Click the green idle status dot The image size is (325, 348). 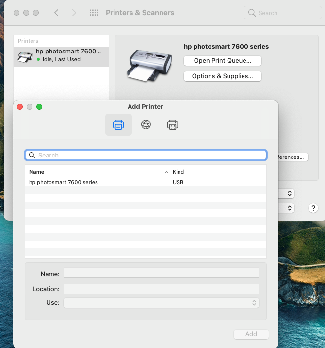tap(38, 59)
